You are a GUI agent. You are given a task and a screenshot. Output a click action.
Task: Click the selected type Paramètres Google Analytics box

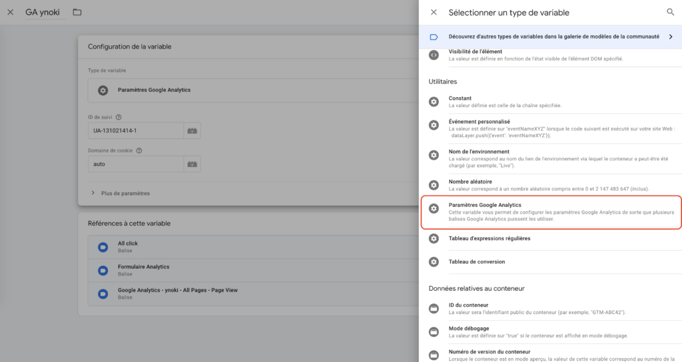point(253,90)
